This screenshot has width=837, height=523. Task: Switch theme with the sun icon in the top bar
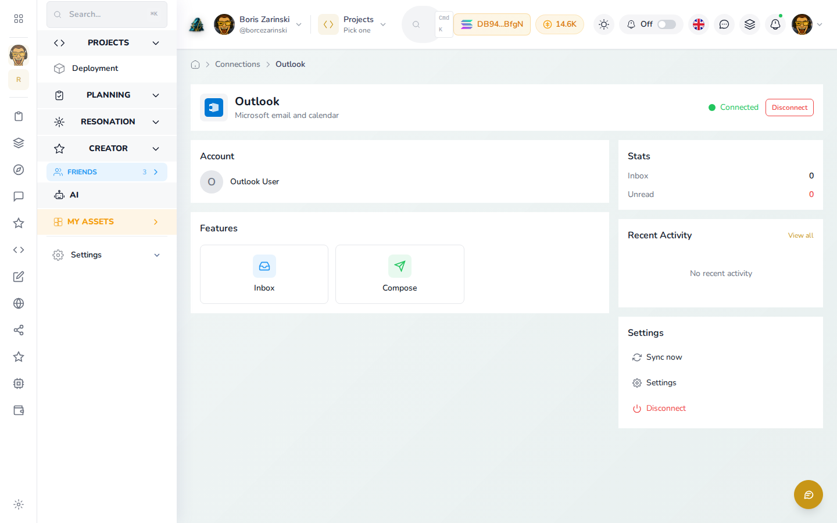point(604,24)
